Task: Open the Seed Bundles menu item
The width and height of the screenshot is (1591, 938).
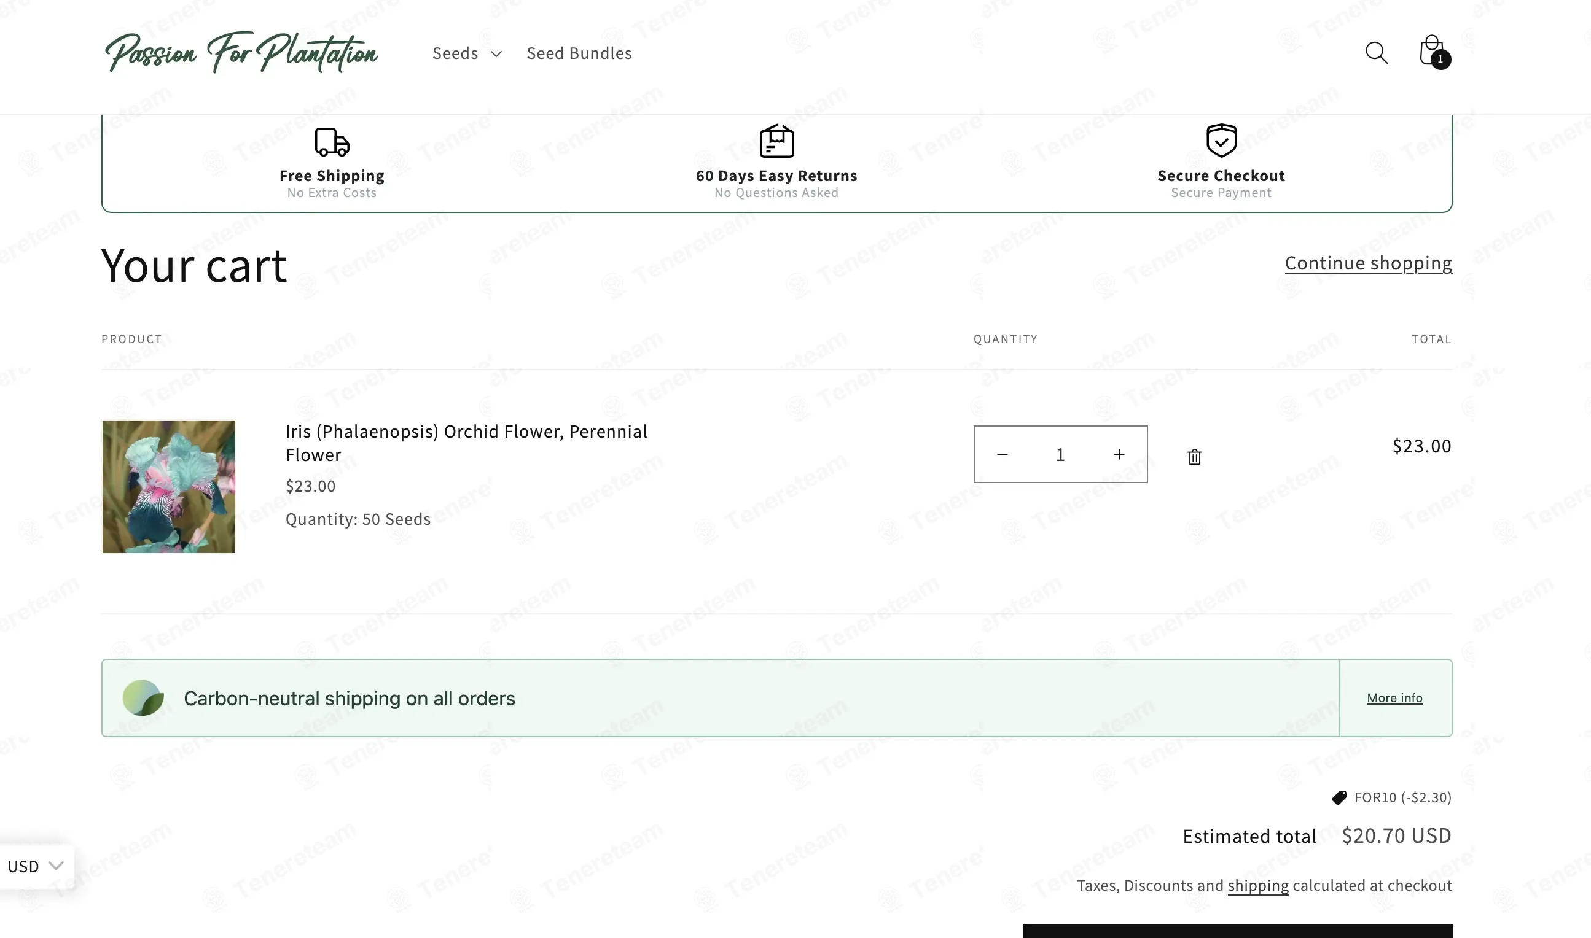Action: (579, 54)
